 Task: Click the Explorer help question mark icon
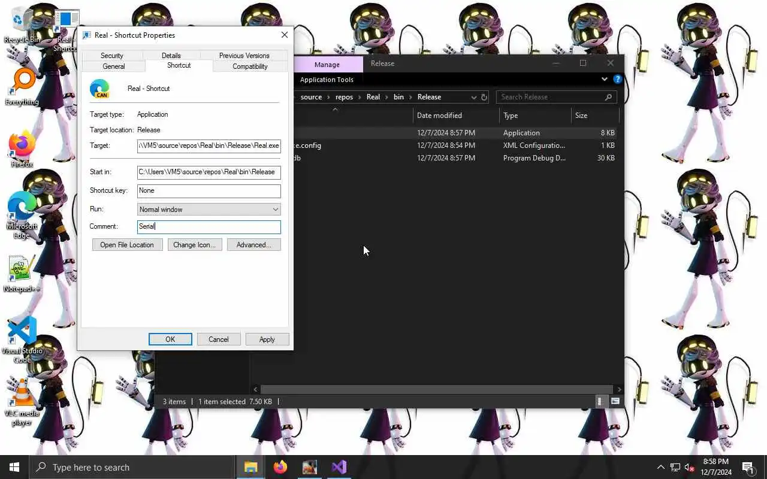(617, 79)
